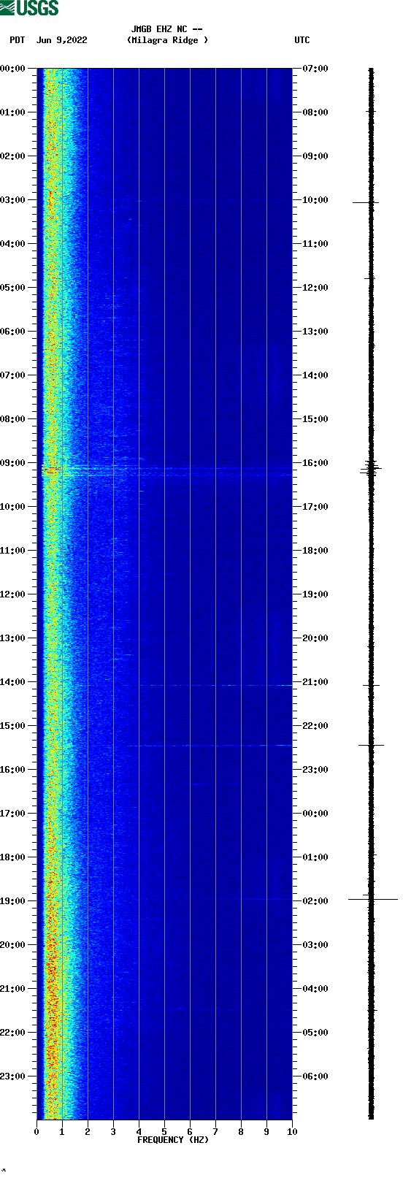Click the 06:00 UTC time label
Image resolution: width=403 pixels, height=1178 pixels.
(x=315, y=1076)
